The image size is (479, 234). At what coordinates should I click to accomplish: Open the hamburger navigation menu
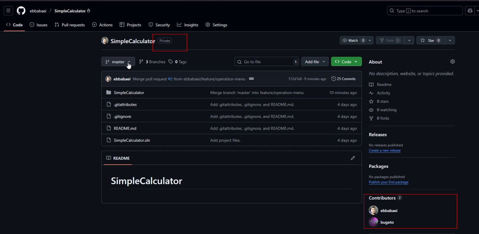coord(8,11)
